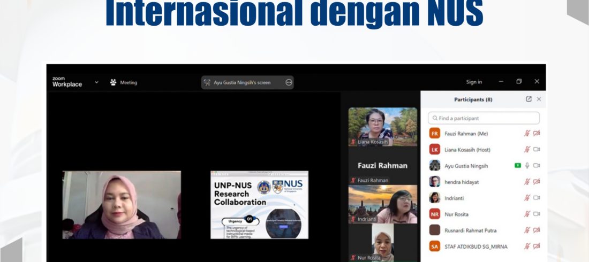589x262 pixels.
Task: Select Indrianti's video tile
Action: [x=382, y=204]
